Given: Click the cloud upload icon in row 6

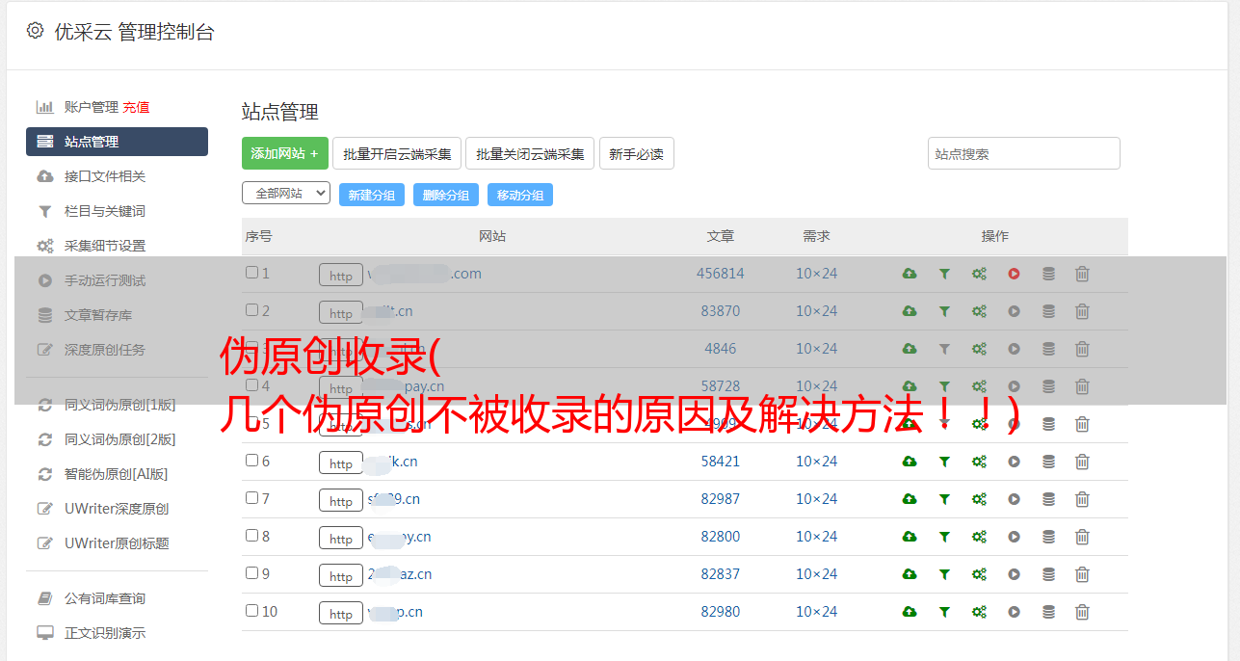Looking at the screenshot, I should point(910,462).
